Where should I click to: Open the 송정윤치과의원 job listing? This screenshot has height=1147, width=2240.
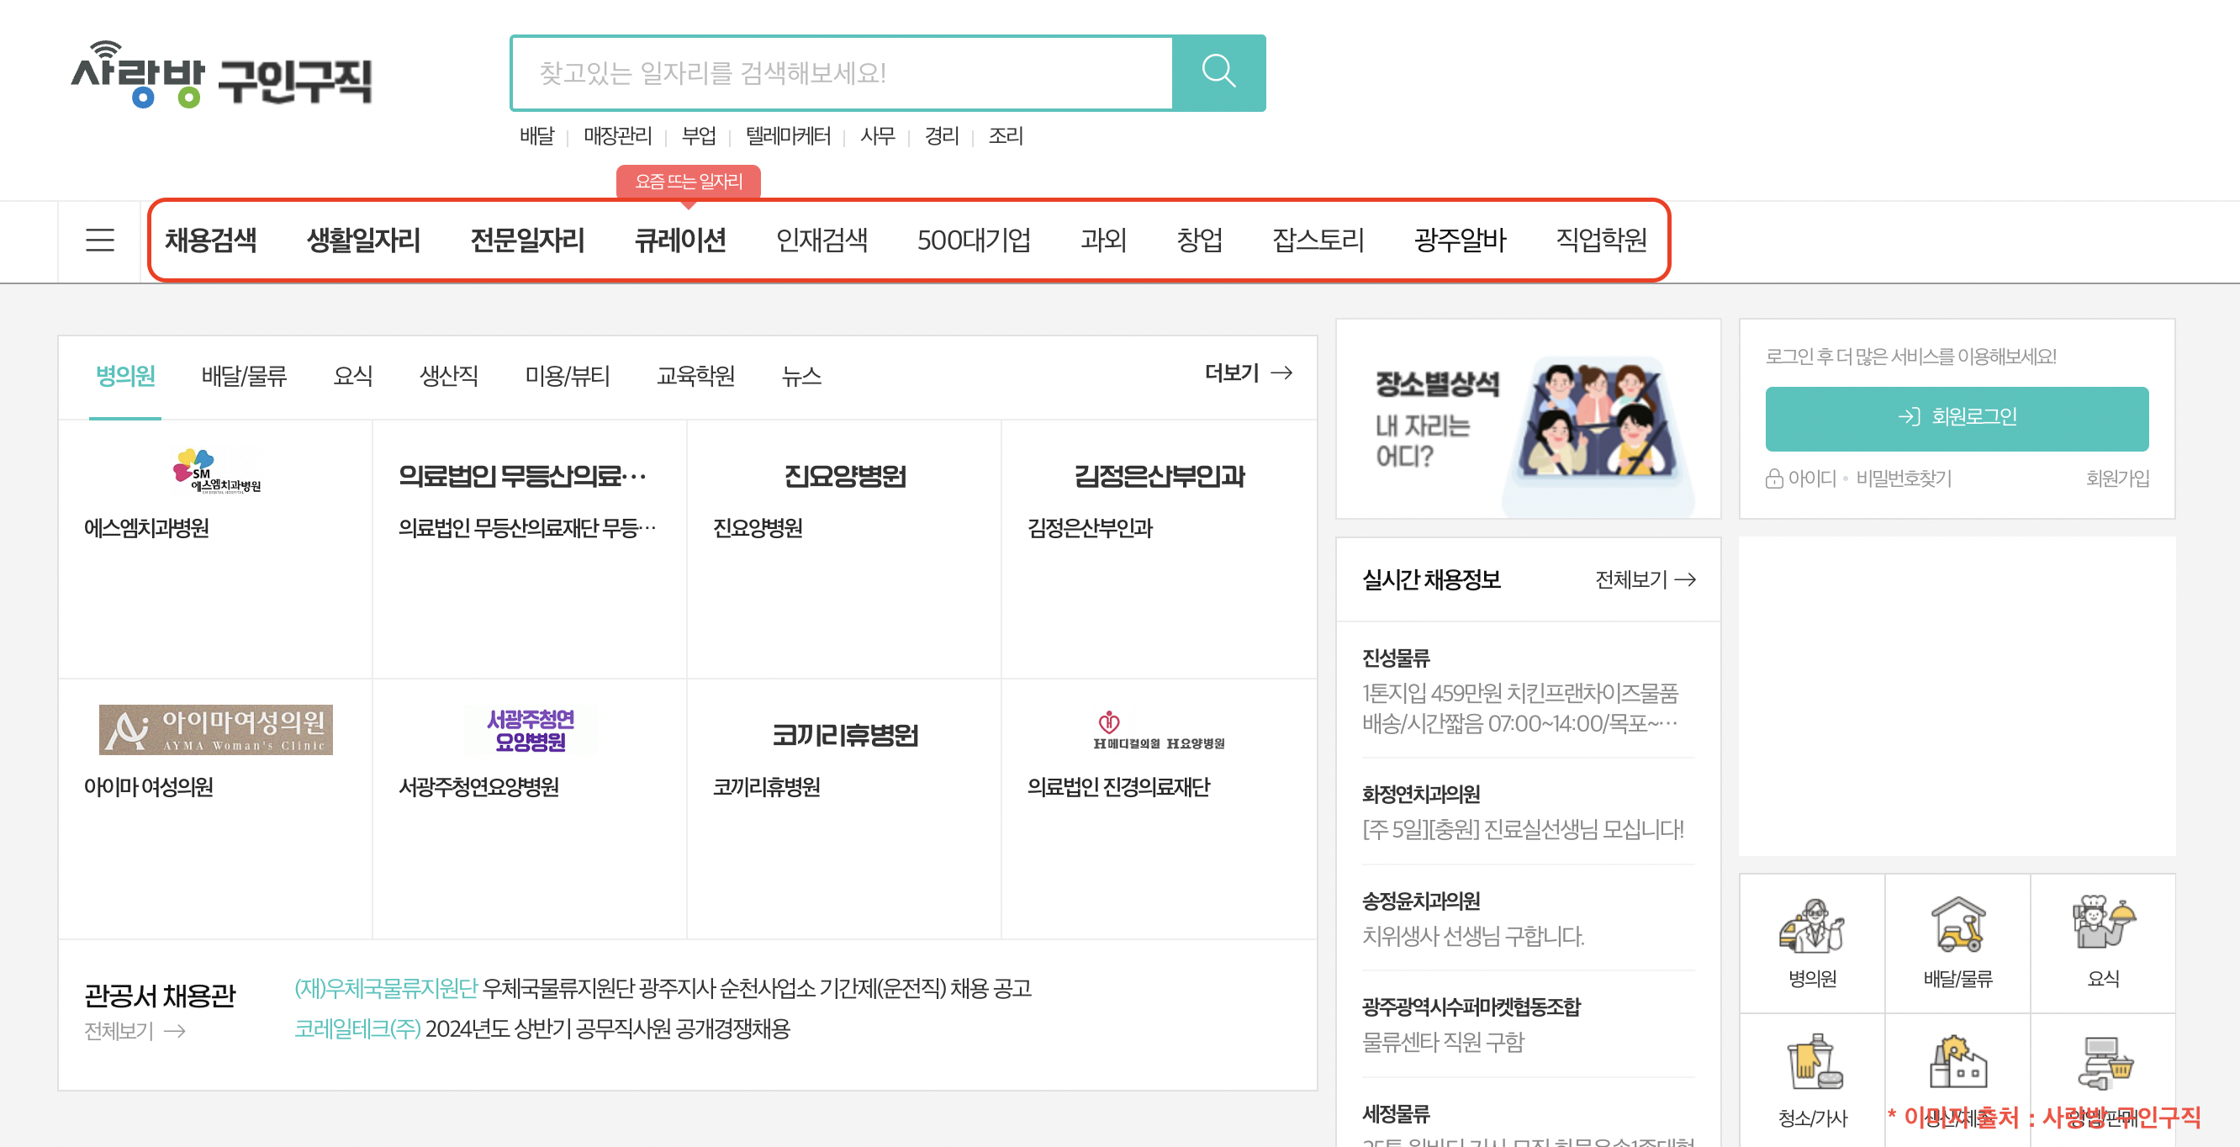[x=1527, y=918]
